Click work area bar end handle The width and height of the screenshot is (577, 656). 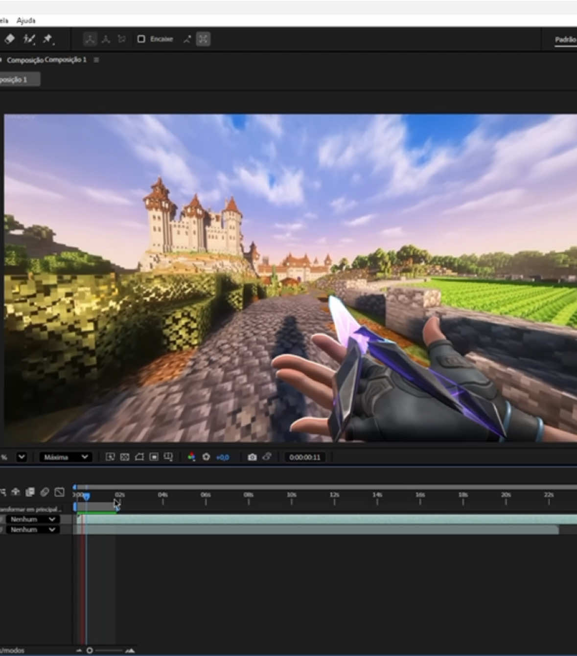[117, 507]
